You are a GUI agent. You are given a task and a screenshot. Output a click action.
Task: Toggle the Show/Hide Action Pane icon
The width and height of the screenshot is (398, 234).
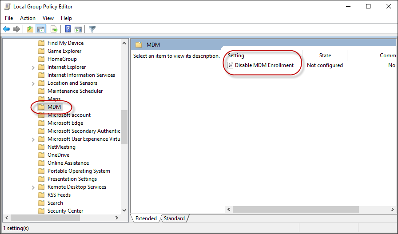(x=78, y=29)
